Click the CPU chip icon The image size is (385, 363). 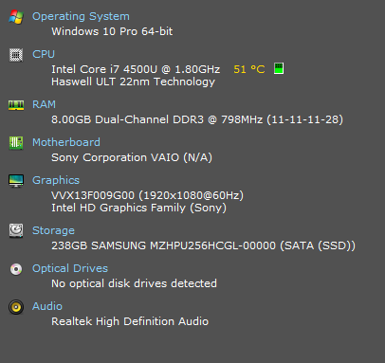tap(16, 55)
